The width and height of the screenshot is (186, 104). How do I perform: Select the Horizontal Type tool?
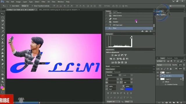point(3,67)
